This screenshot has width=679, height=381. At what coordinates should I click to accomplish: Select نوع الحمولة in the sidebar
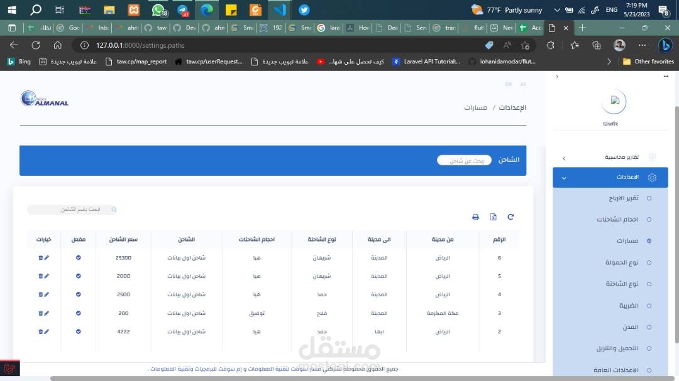pyautogui.click(x=622, y=262)
